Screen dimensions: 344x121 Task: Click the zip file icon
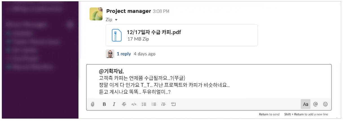click(x=116, y=35)
